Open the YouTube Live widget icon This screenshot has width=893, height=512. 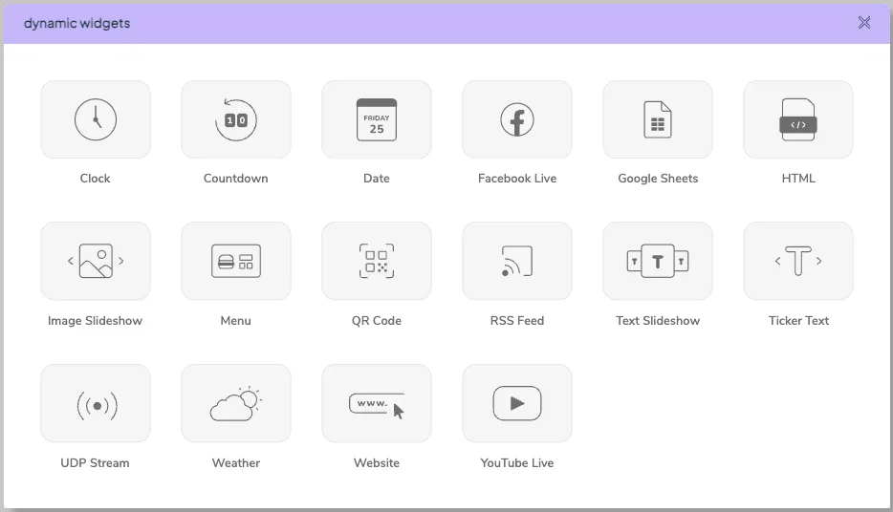[517, 403]
